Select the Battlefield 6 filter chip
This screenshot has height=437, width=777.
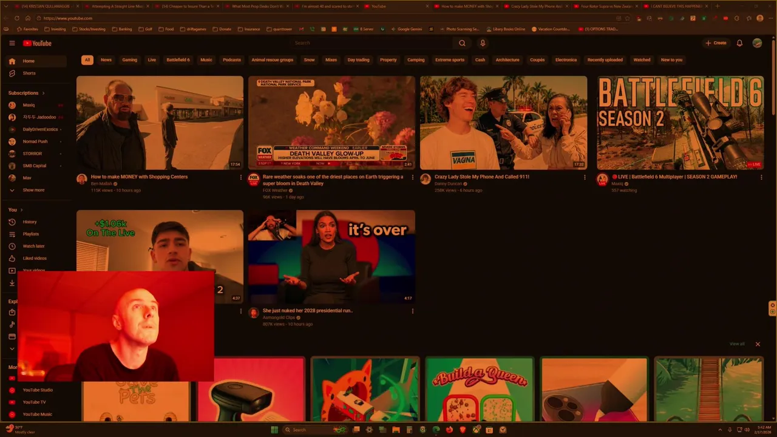pyautogui.click(x=178, y=60)
